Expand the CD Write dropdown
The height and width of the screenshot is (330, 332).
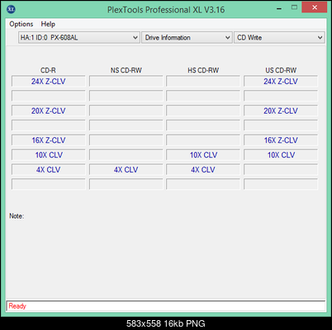coord(279,37)
